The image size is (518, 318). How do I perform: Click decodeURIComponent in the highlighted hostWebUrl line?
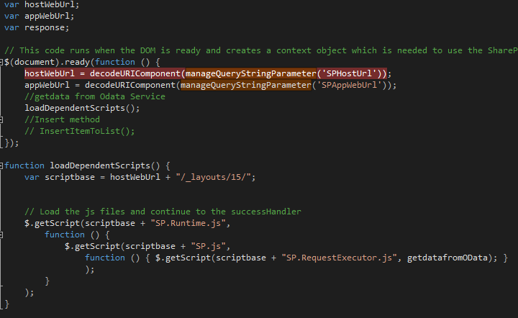pos(135,73)
